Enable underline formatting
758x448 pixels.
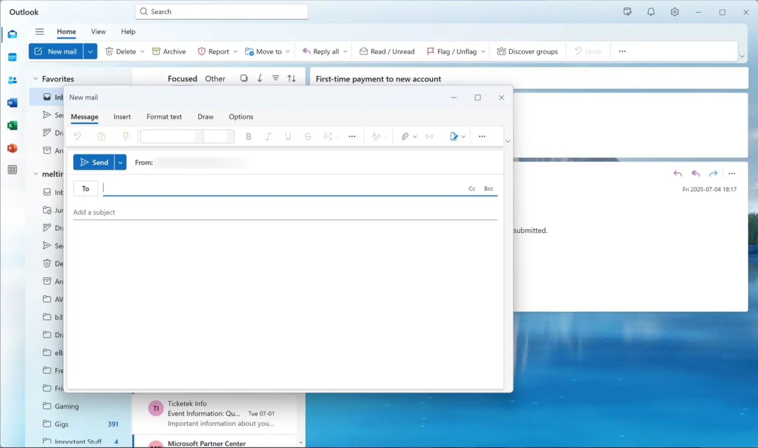[x=288, y=136]
